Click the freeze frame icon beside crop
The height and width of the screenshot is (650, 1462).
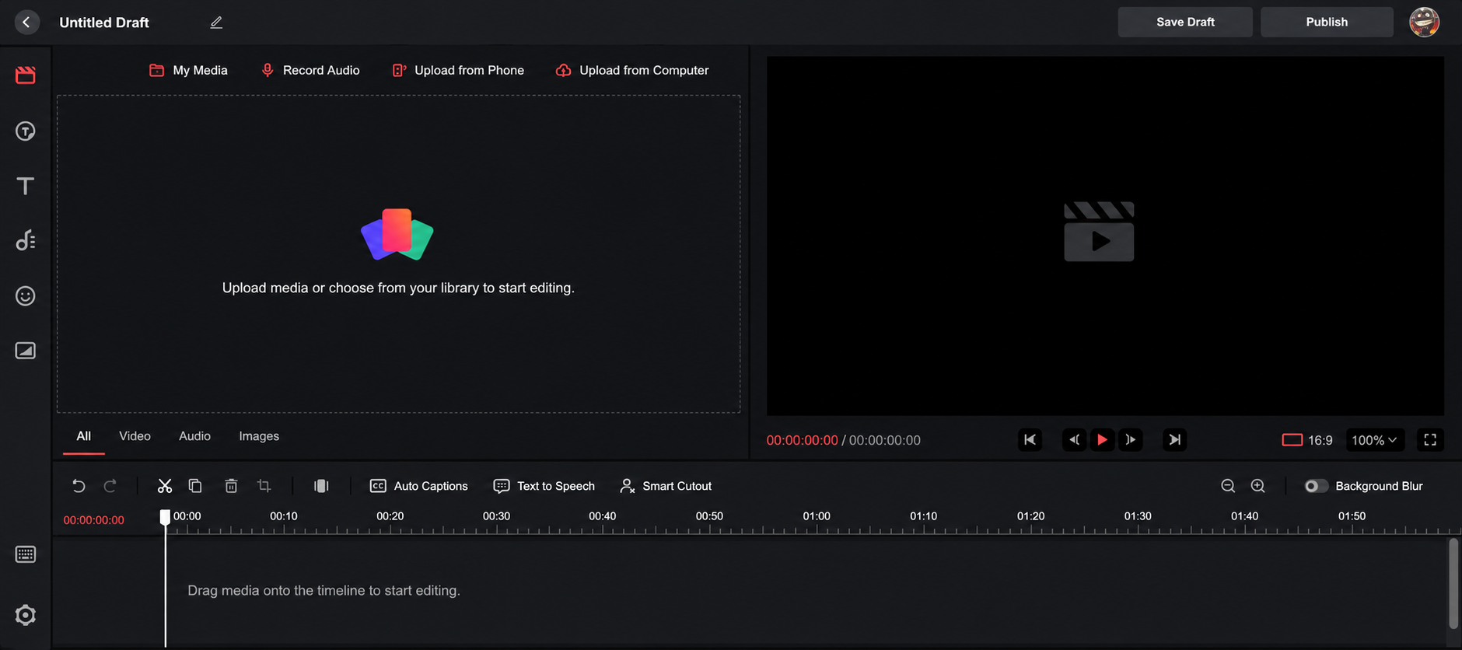click(321, 486)
